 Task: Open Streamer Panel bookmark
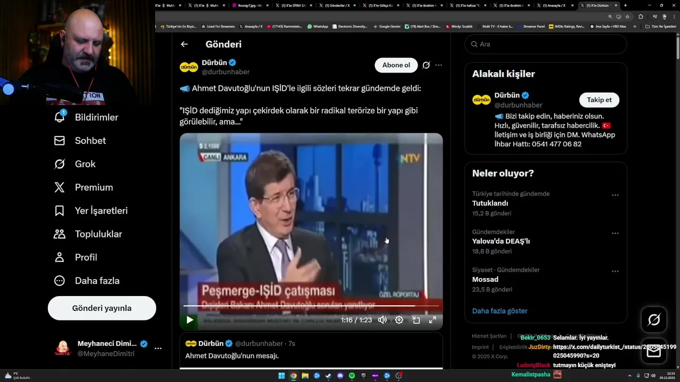(531, 26)
